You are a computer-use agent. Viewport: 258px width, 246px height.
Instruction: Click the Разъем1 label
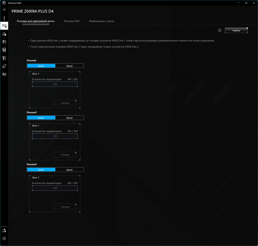(x=32, y=60)
